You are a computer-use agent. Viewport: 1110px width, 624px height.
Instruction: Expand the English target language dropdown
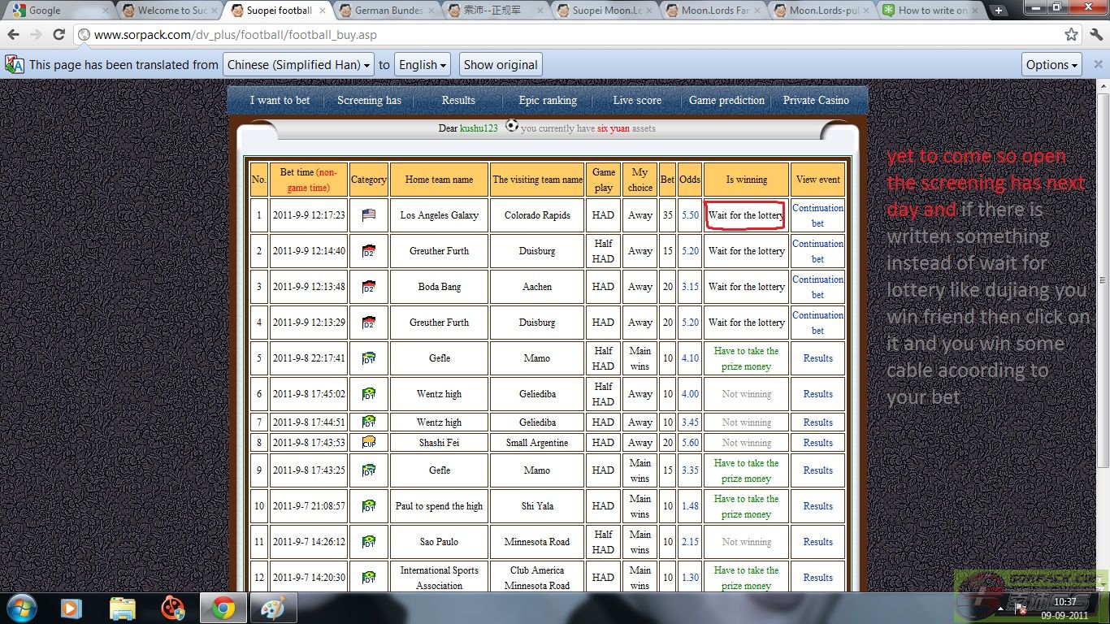pos(423,65)
